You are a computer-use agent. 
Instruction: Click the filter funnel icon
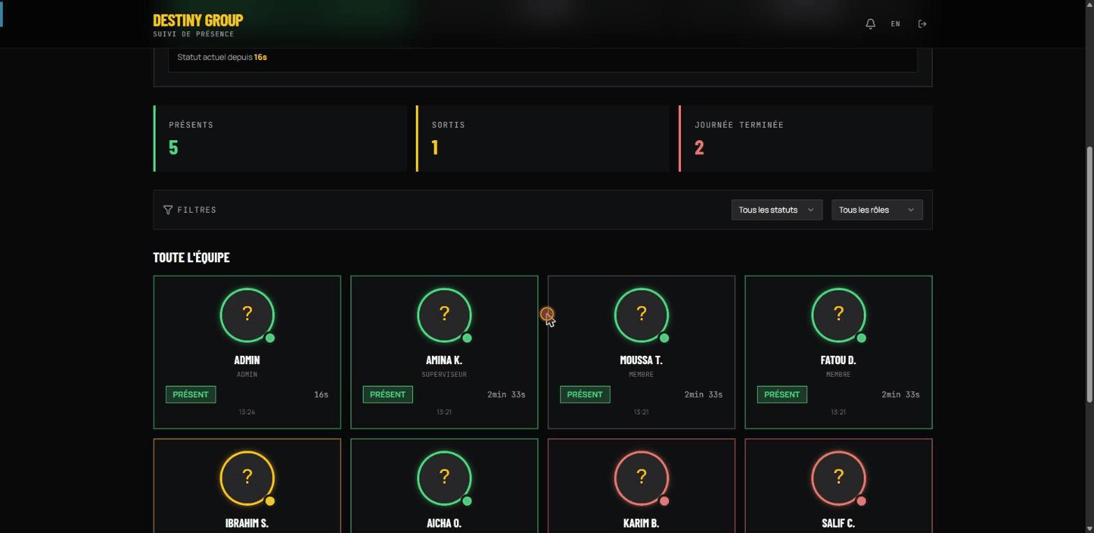[168, 210]
